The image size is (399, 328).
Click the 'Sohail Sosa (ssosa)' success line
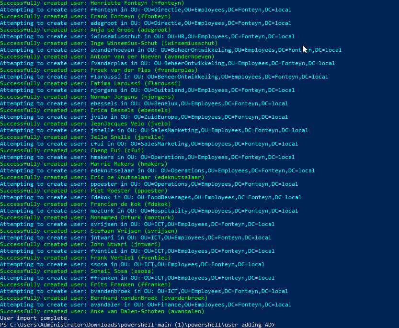point(77,271)
